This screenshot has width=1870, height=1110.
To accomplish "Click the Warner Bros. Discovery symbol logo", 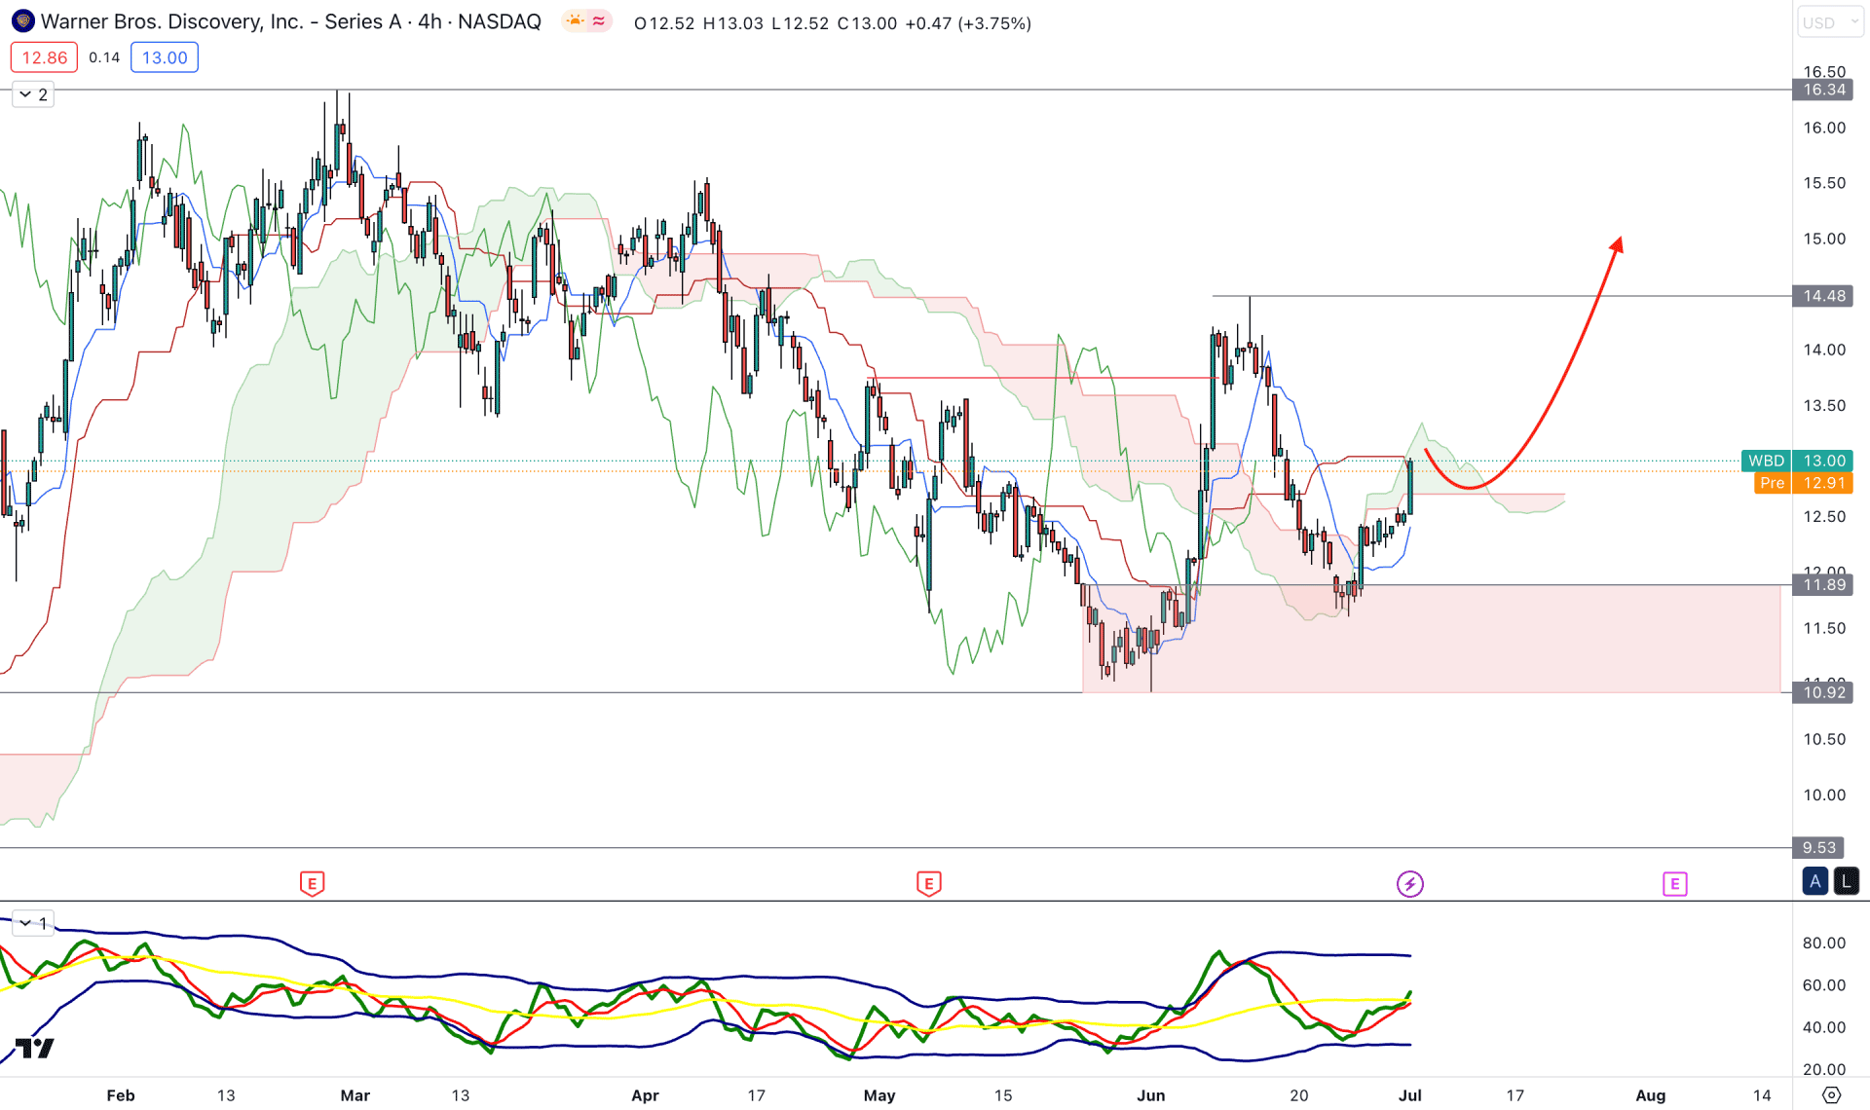I will coord(23,21).
